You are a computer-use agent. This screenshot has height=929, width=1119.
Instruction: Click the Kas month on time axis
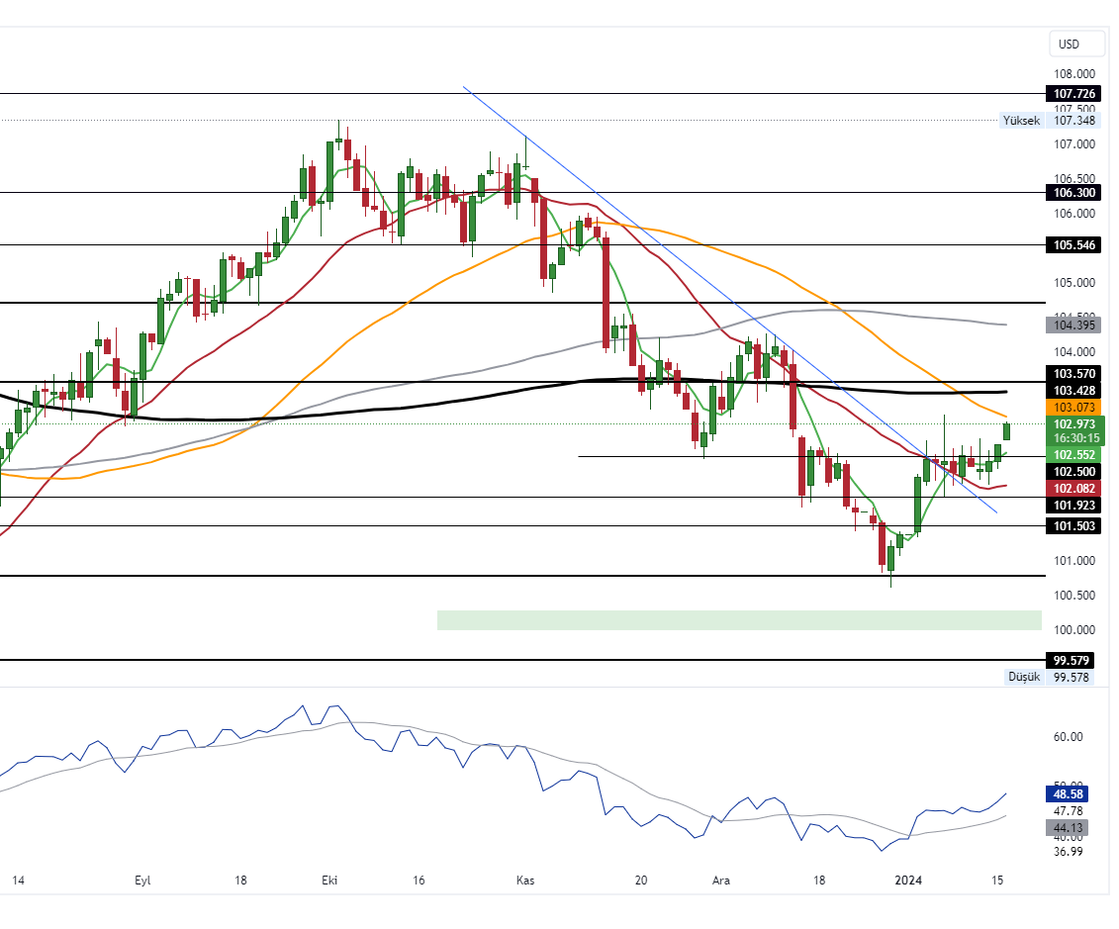click(x=525, y=880)
